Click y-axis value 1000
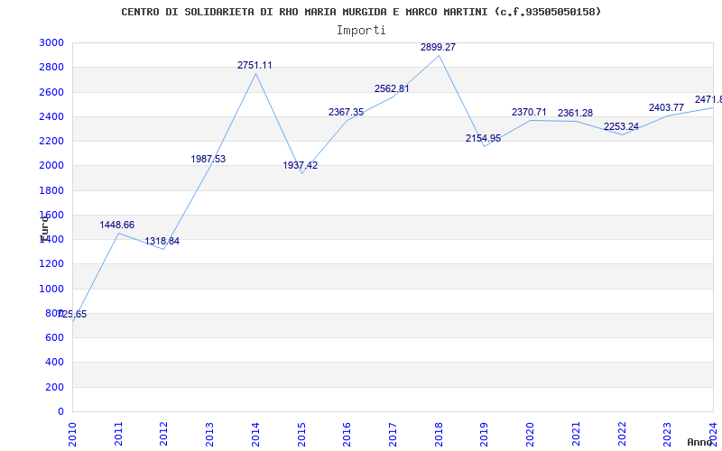Viewport: 722px width, 451px height. coord(52,289)
